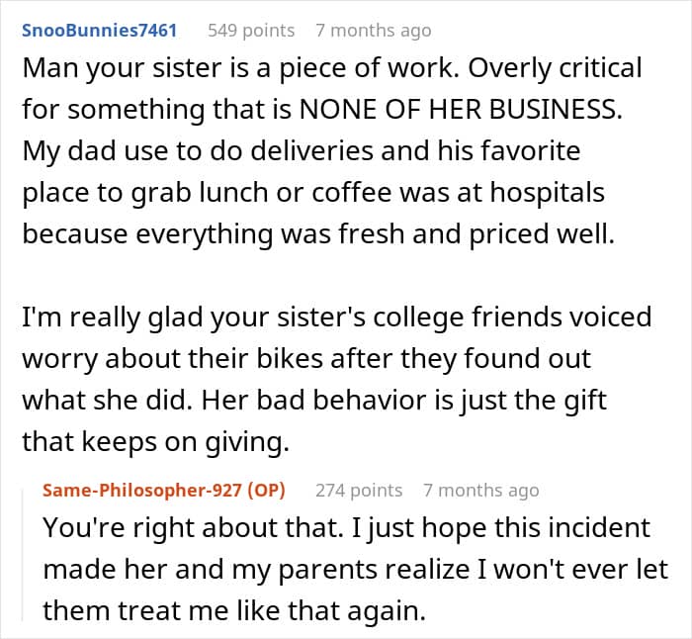Screen dimensions: 692x639
Task: Click the 274 points score
Action: click(359, 490)
